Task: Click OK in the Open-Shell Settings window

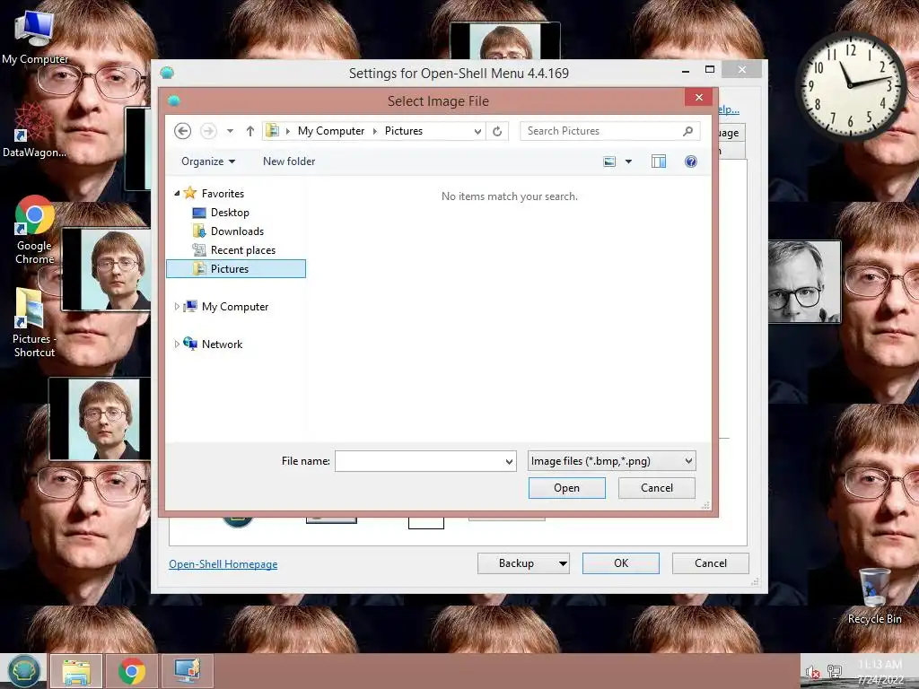Action: [621, 563]
